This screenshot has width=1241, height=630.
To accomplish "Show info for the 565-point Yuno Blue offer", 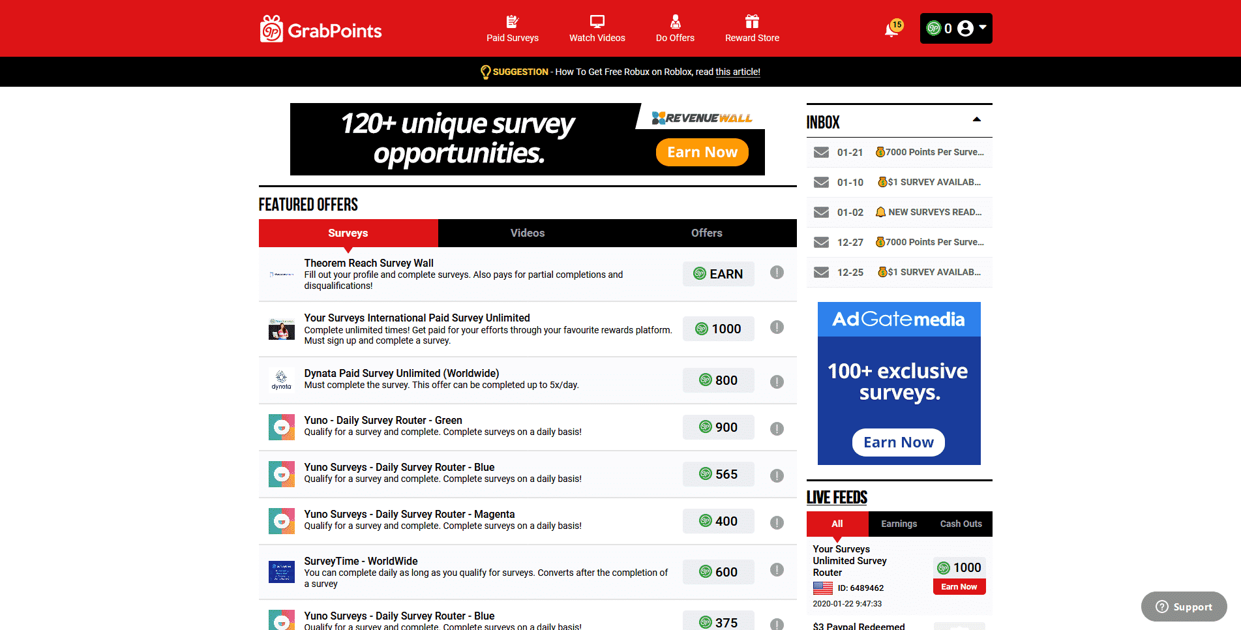I will point(777,475).
